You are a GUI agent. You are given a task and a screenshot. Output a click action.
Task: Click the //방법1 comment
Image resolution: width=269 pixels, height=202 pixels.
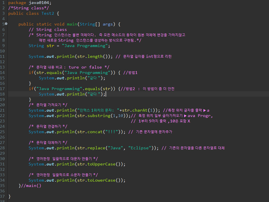pyautogui.click(x=130, y=73)
